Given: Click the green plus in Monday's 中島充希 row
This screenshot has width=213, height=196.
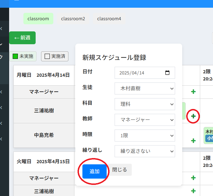Looking at the screenshot, I should pyautogui.click(x=193, y=141).
